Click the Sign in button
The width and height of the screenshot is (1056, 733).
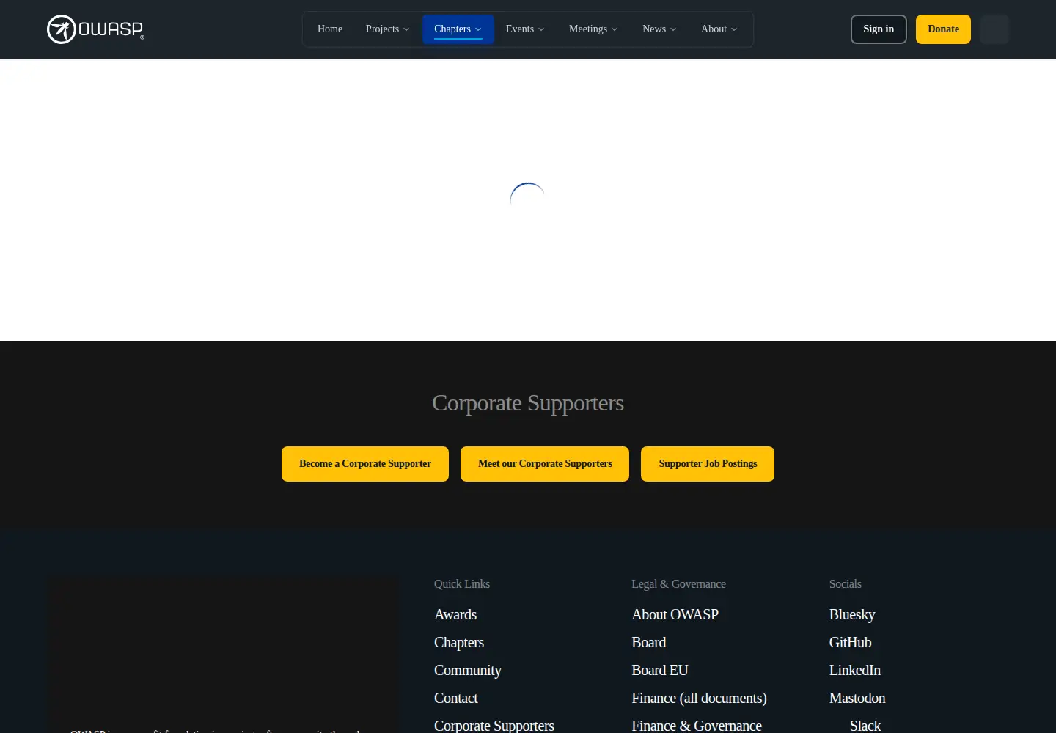click(879, 29)
